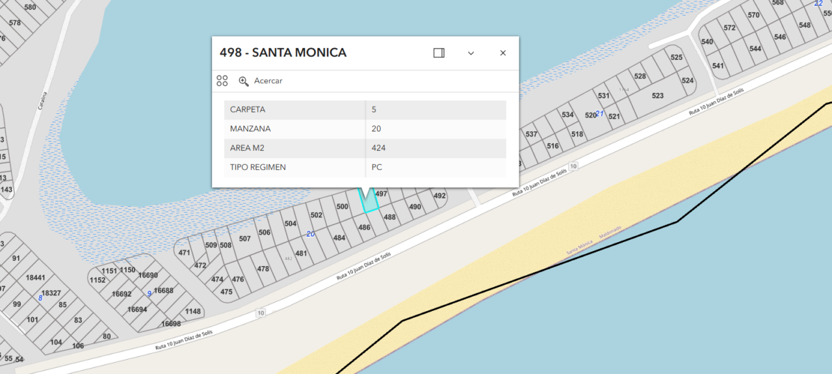Click the Route 10 shield below parcel 475
The image size is (832, 374).
coord(261,314)
